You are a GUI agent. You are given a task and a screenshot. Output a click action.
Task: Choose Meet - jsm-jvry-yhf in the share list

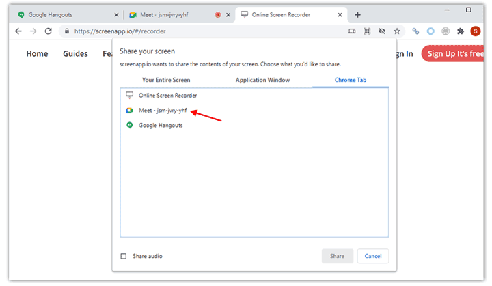[254, 111]
